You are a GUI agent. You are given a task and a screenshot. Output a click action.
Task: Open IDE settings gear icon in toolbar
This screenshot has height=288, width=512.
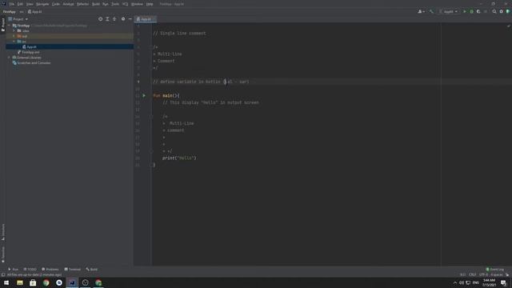(x=502, y=11)
